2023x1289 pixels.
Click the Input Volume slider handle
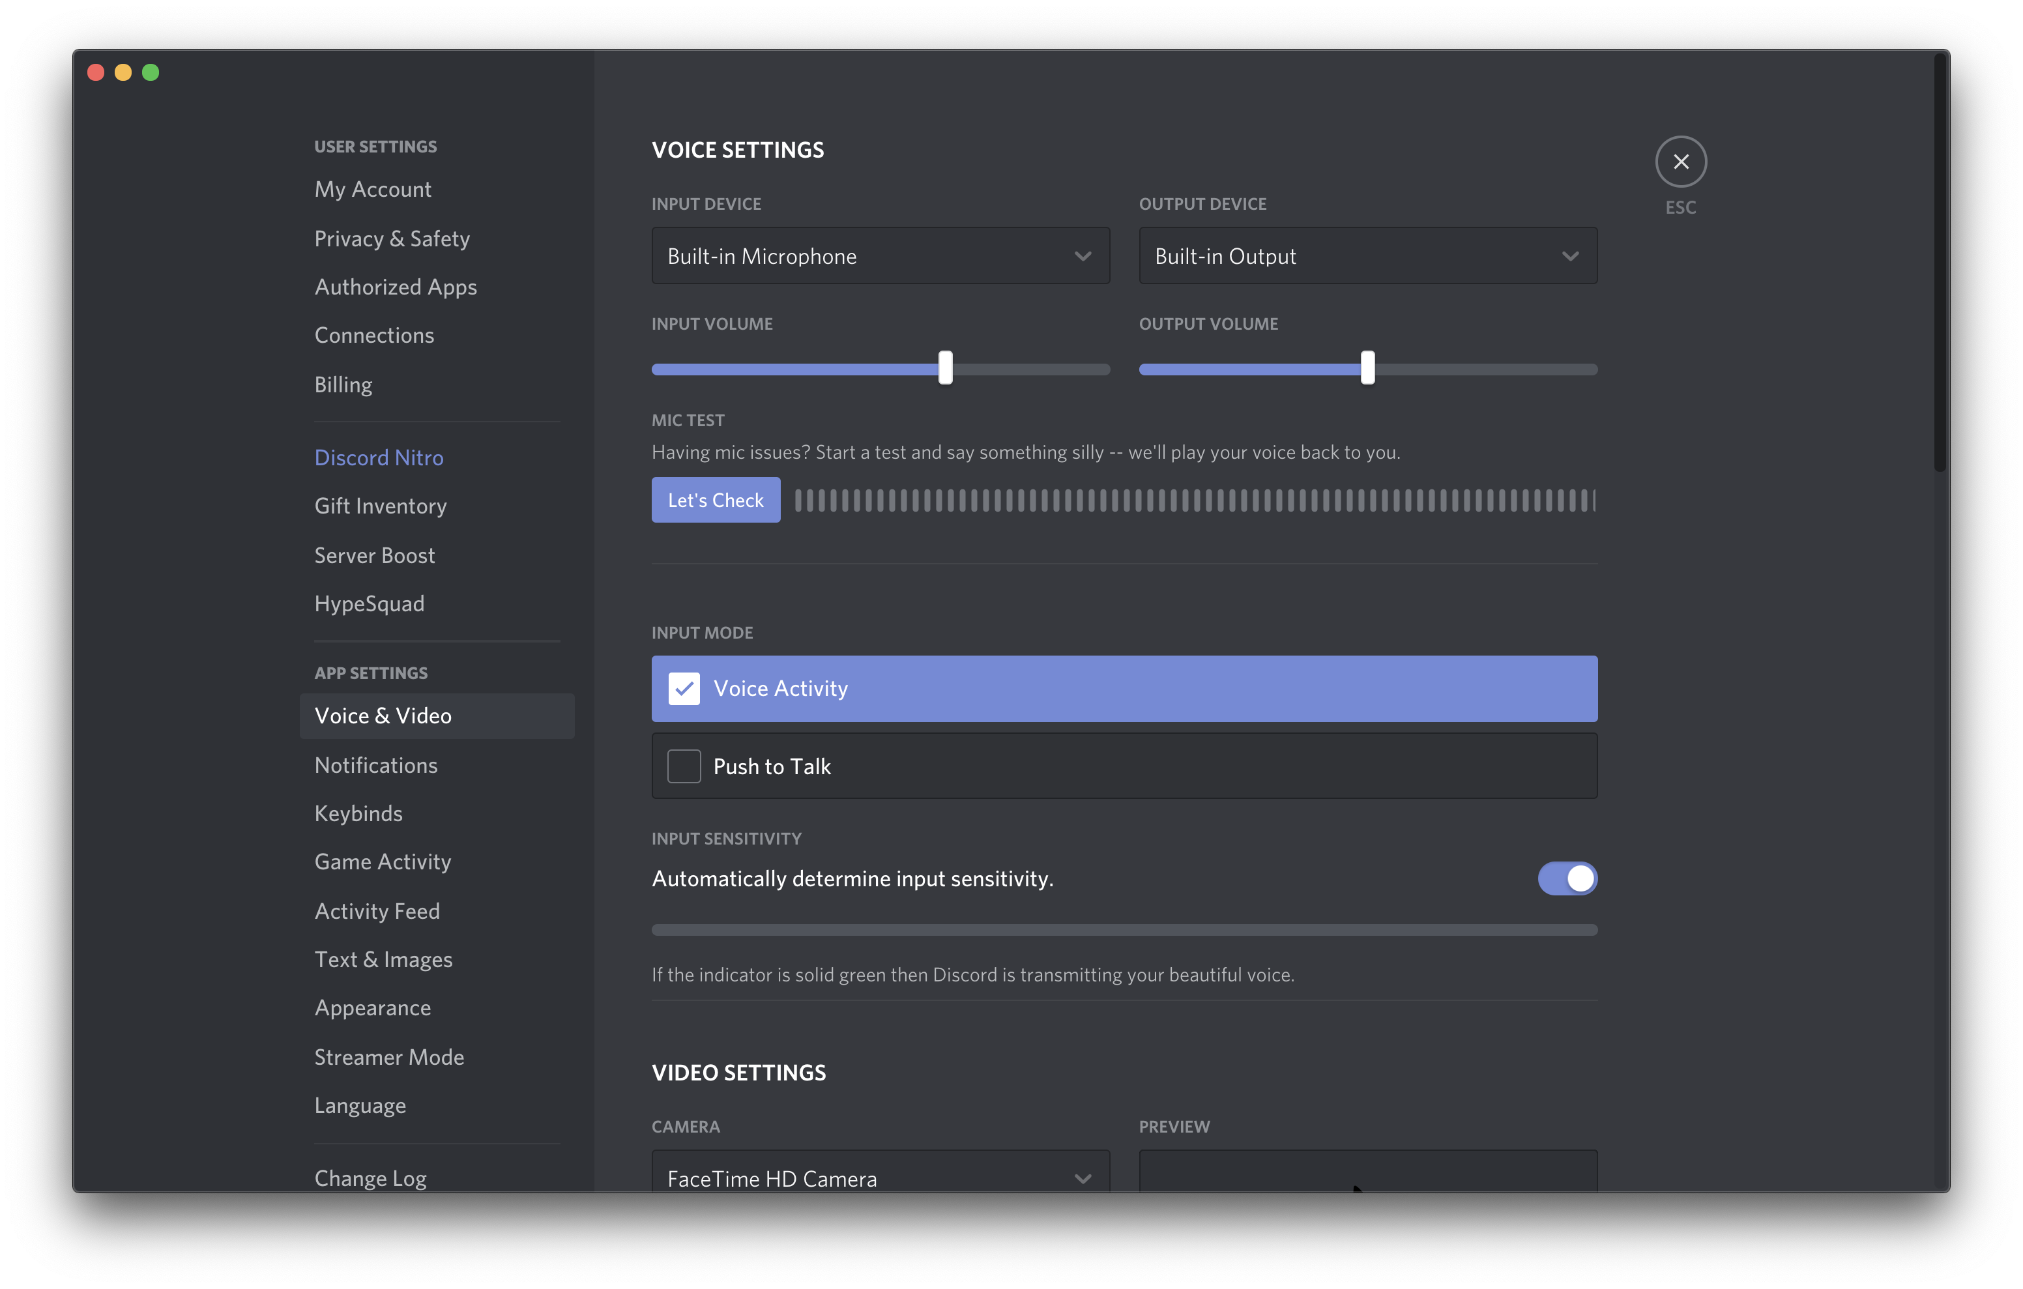click(945, 368)
